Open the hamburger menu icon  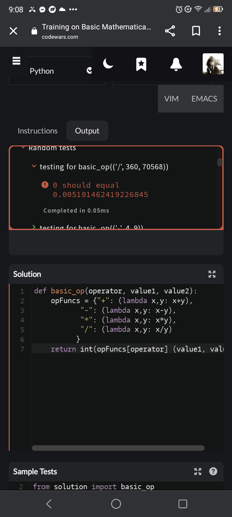click(x=16, y=61)
